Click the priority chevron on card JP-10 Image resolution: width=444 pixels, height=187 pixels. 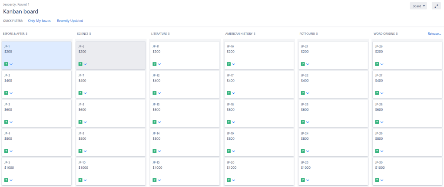85,180
